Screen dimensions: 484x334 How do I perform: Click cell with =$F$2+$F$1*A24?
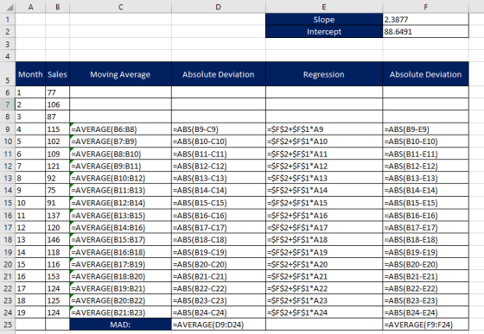tap(324, 312)
